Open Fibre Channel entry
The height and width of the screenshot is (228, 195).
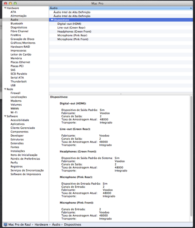19,31
